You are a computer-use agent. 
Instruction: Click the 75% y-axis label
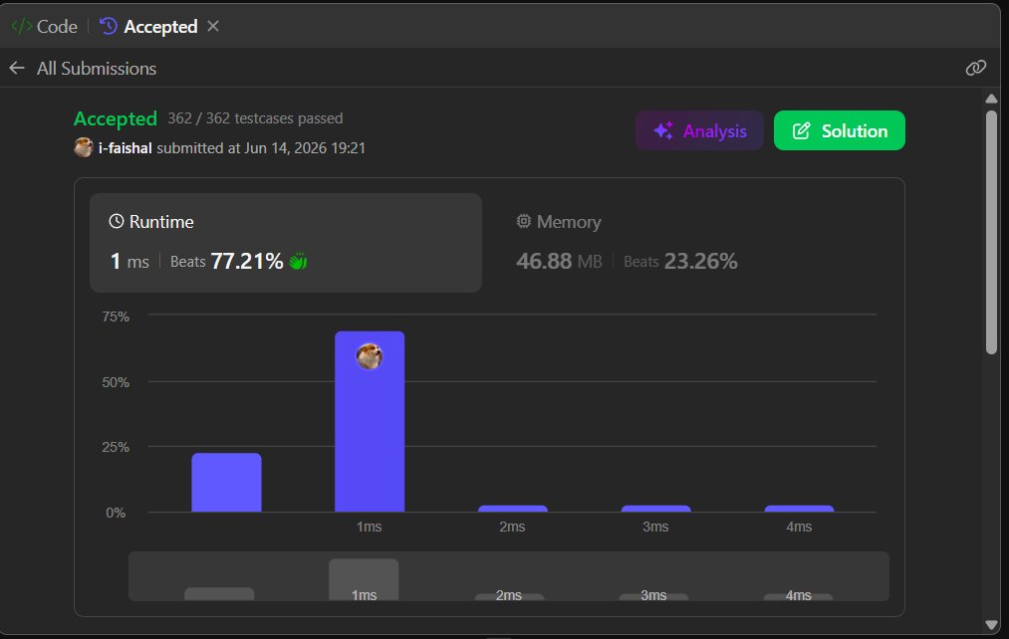[116, 317]
